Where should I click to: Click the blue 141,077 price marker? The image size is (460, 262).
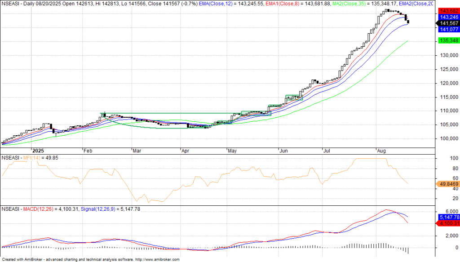tap(447, 30)
